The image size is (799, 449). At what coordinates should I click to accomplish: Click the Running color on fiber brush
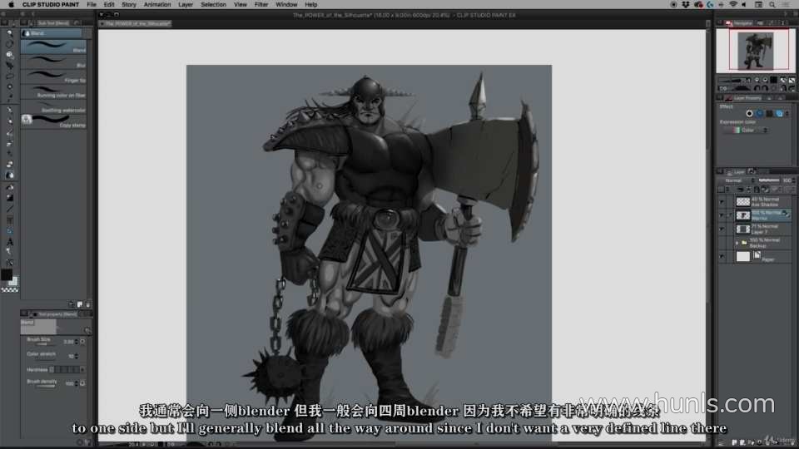(x=53, y=91)
